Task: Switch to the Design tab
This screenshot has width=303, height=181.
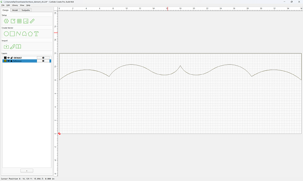Action: tap(6, 10)
